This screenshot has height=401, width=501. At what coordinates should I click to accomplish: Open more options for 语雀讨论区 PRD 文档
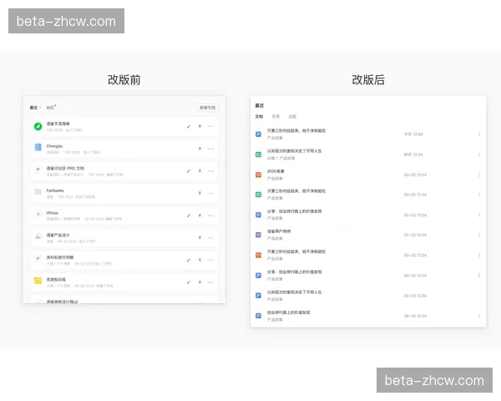[210, 171]
